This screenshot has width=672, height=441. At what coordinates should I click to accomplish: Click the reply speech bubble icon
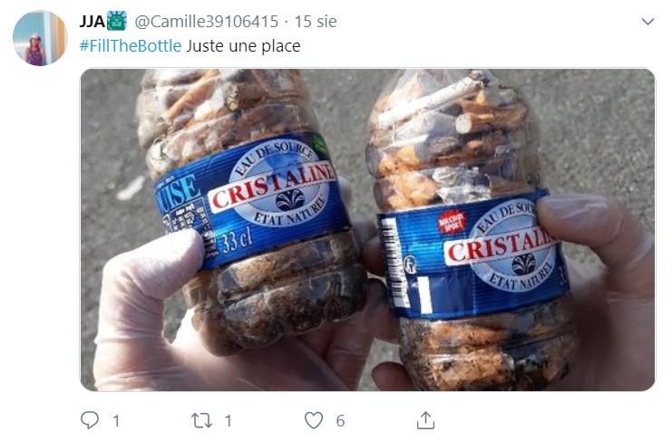pyautogui.click(x=90, y=420)
